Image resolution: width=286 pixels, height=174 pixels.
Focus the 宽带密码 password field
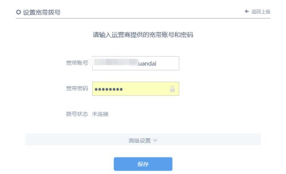coord(135,89)
